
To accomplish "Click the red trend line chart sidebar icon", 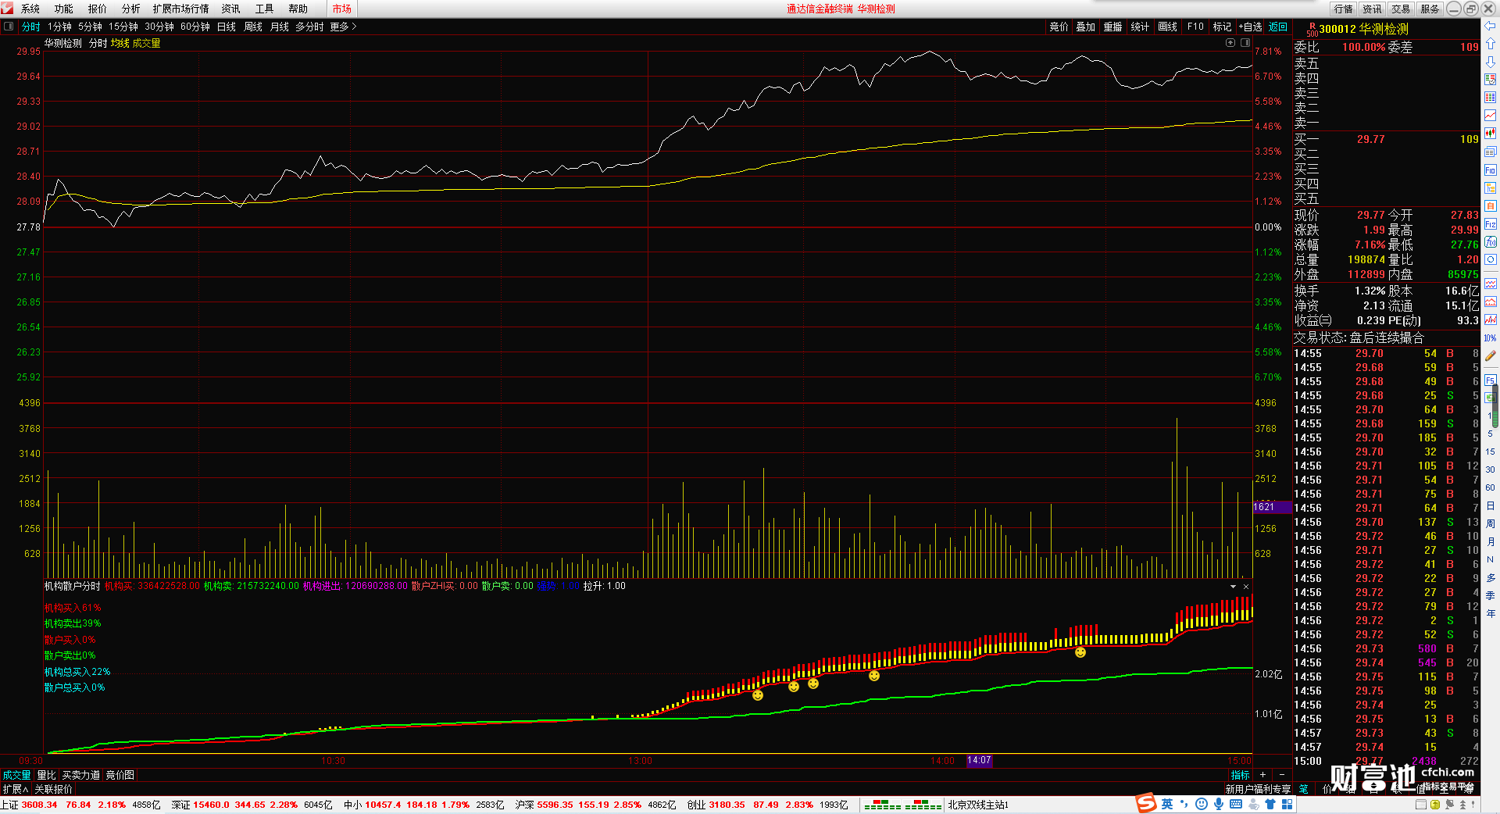I will tap(1490, 116).
